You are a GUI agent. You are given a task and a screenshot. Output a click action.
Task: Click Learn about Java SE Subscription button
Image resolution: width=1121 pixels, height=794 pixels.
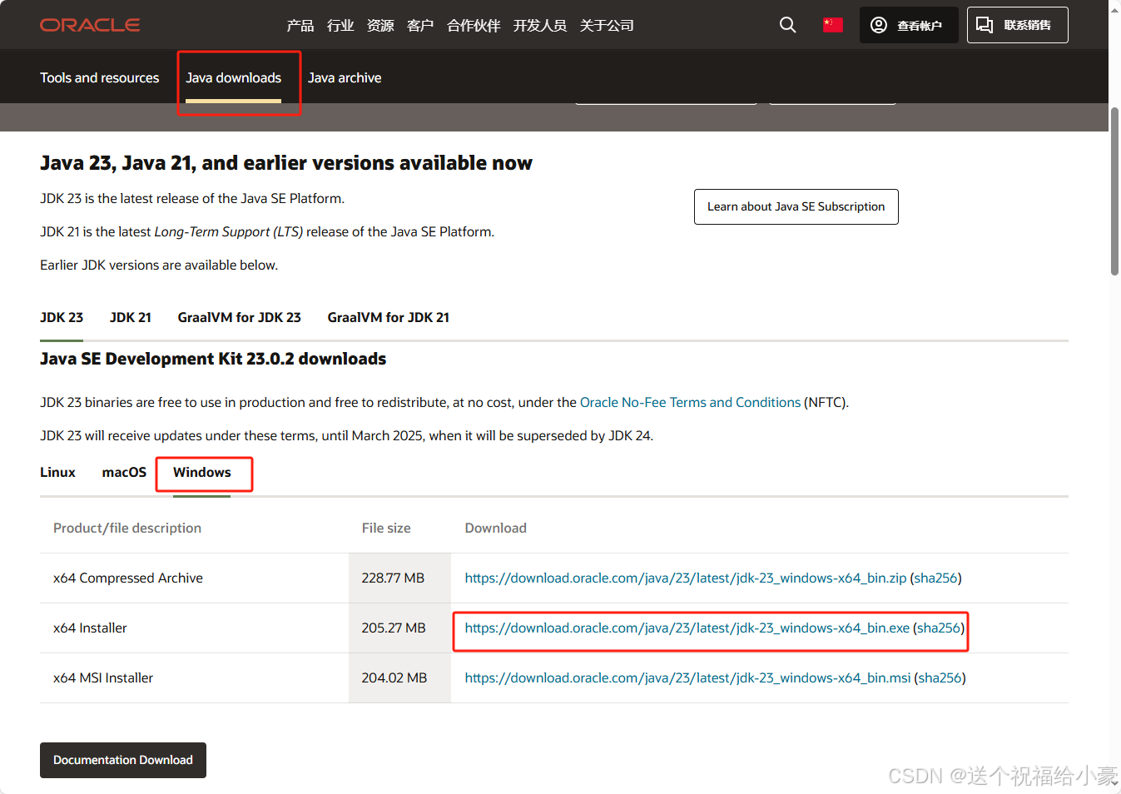[796, 206]
